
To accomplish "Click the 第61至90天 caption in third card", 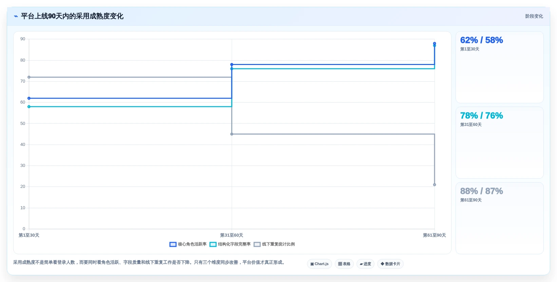I will 471,200.
